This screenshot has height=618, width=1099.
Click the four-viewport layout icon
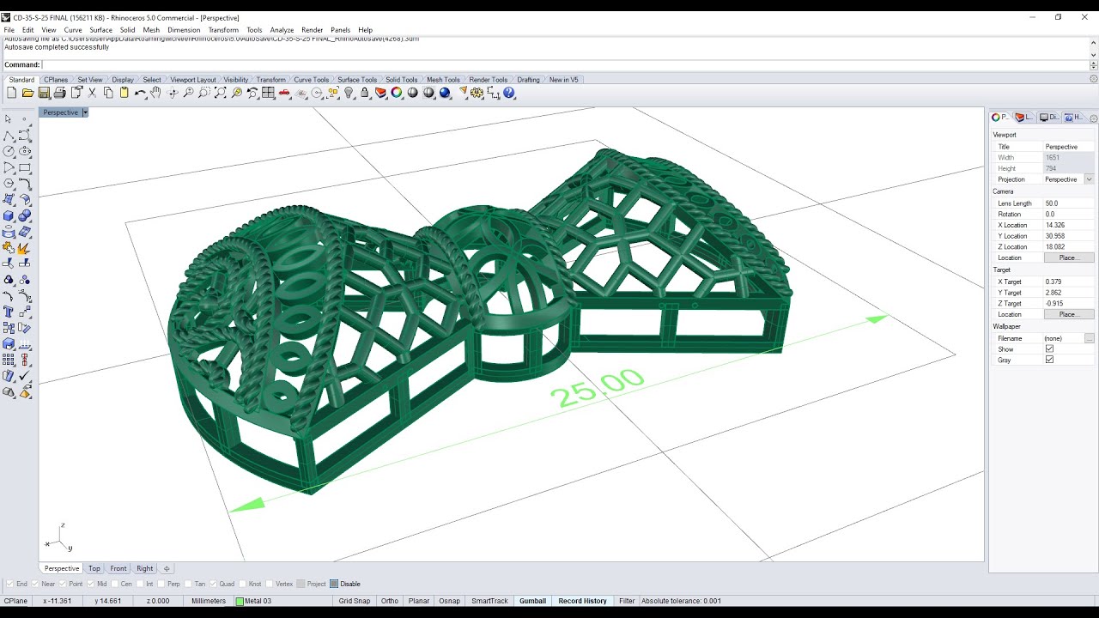point(268,93)
